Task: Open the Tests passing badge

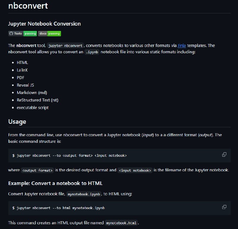Action: pos(23,34)
